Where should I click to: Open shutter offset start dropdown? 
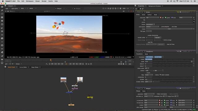(148, 82)
